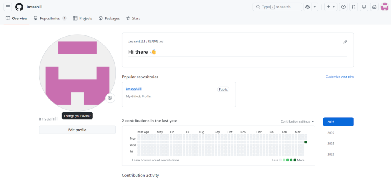391x179 pixels.
Task: Click the GitHub logo home icon
Action: 19,7
